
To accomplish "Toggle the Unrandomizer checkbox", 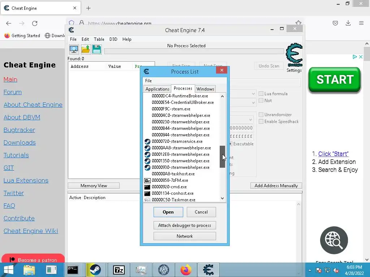I will click(x=261, y=115).
